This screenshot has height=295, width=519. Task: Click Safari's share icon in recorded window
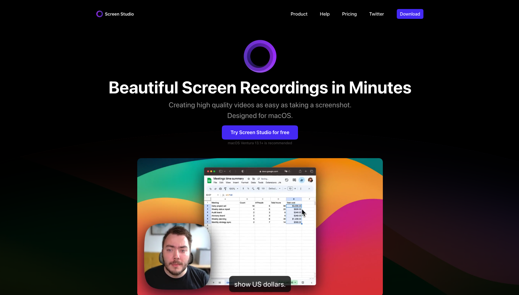[x=300, y=171]
